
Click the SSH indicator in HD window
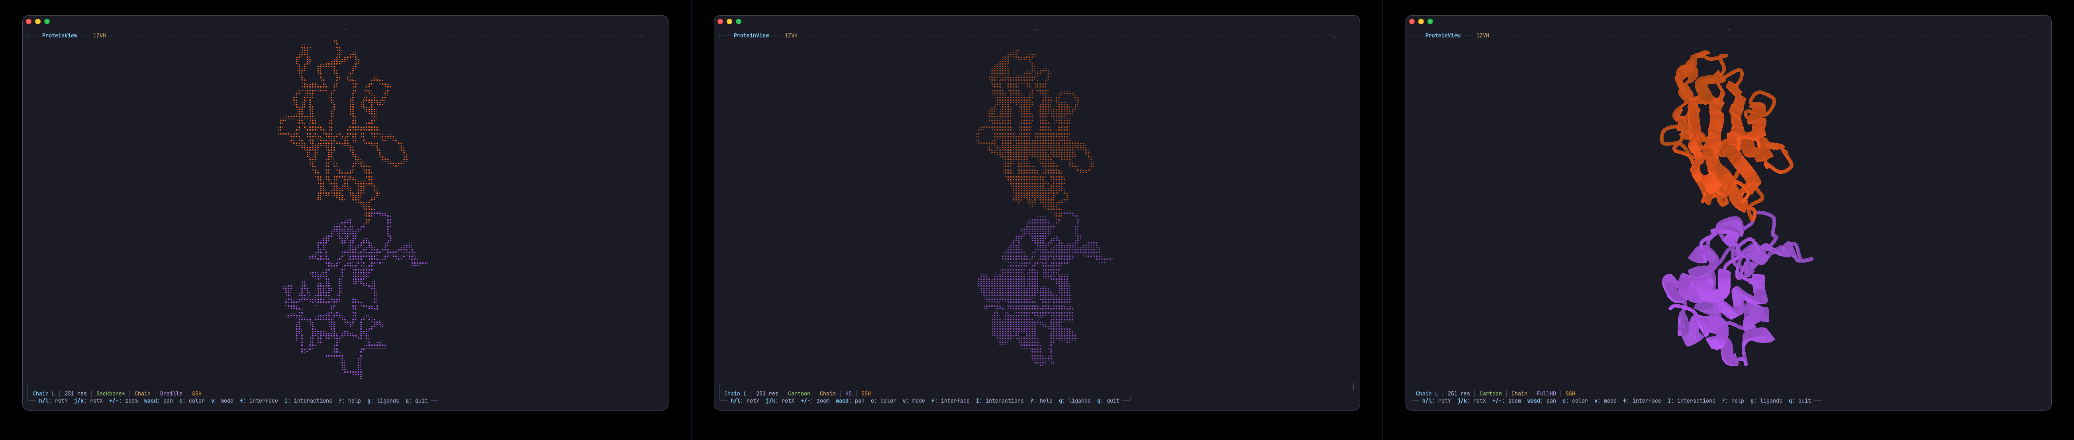866,393
